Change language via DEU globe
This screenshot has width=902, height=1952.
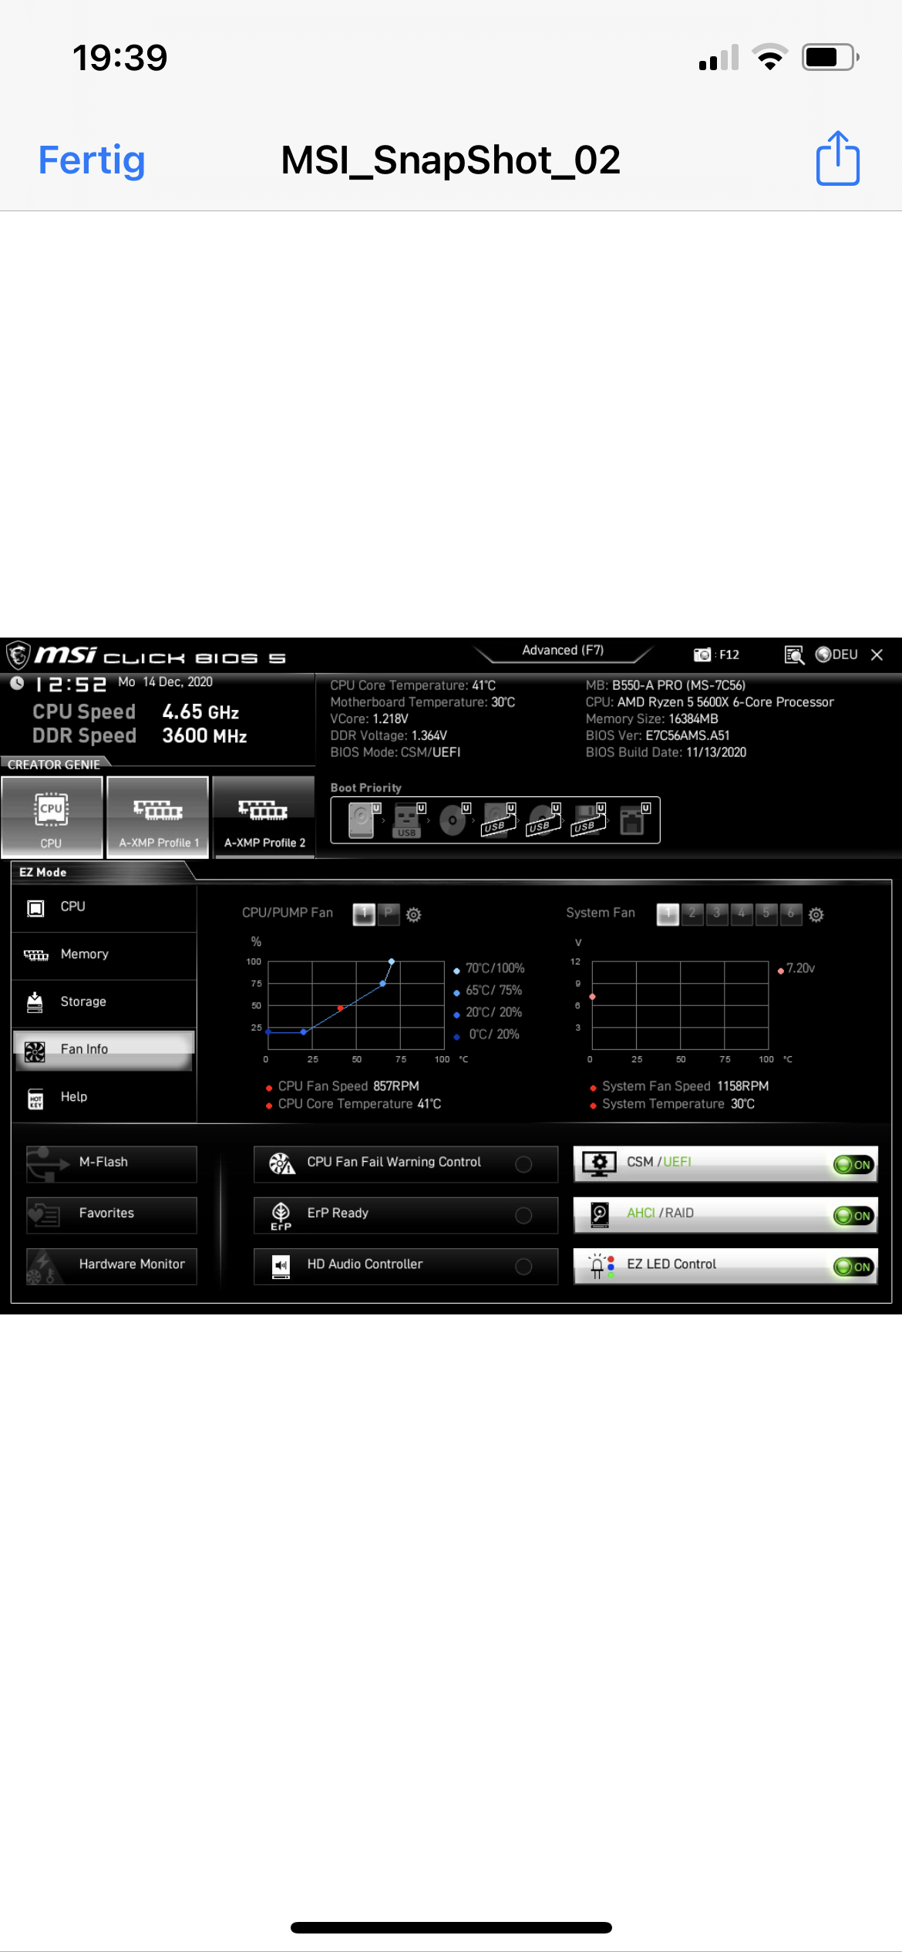tap(836, 655)
